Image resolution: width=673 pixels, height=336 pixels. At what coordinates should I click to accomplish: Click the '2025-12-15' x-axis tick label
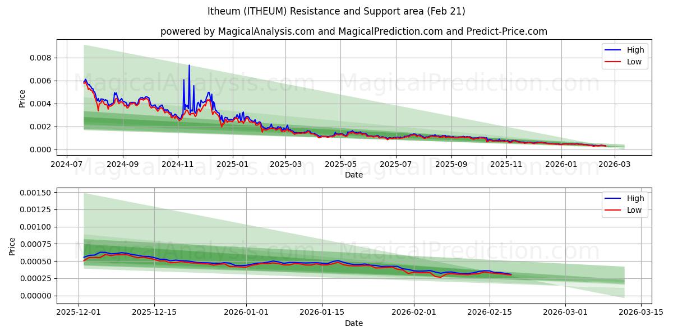pos(154,312)
